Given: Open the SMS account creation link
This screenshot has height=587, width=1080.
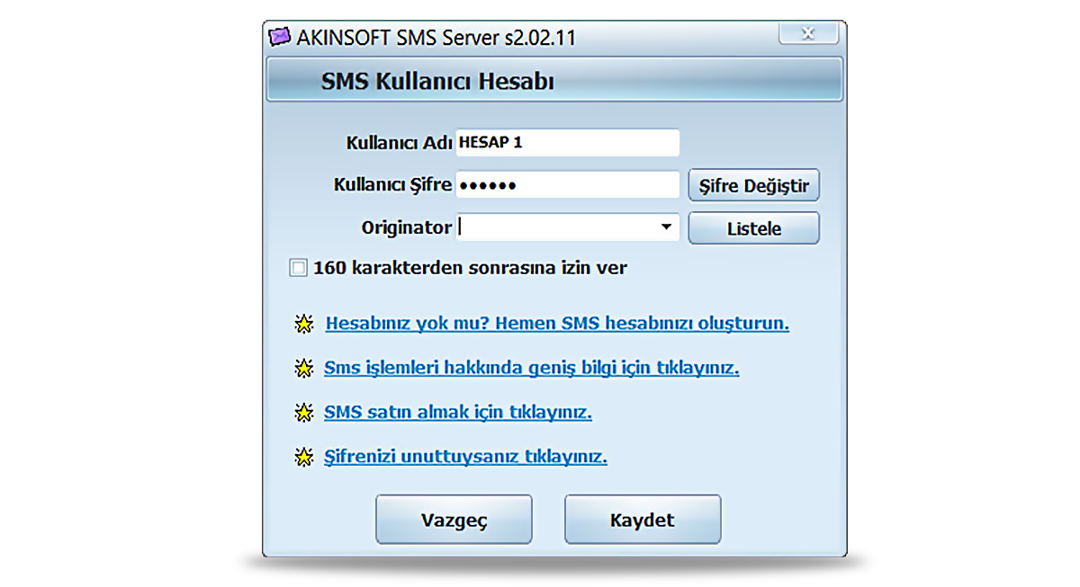Looking at the screenshot, I should [557, 324].
